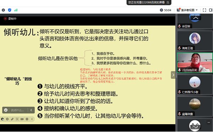
Task: Select the sunset grass avatar tile
Action: pyautogui.click(x=195, y=104)
